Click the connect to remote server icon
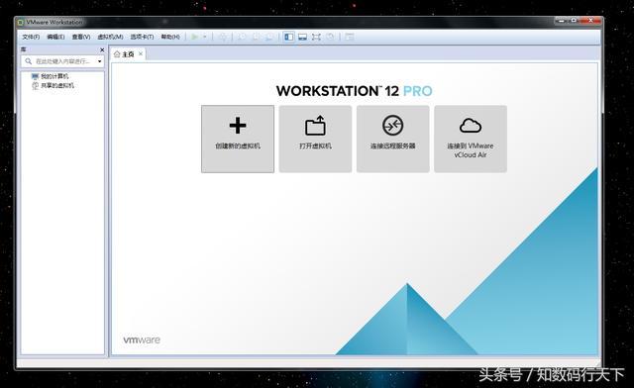The height and width of the screenshot is (388, 634). click(x=393, y=126)
